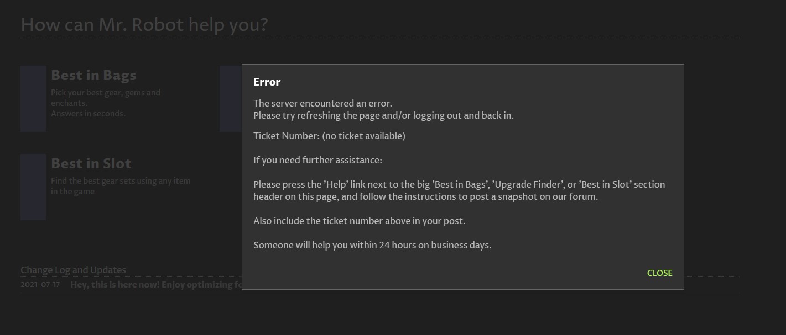Open the Best in Bags heading link

point(93,76)
